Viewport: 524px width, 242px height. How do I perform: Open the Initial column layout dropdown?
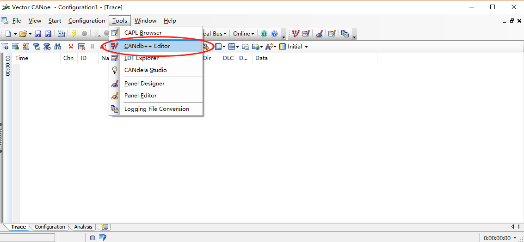(293, 47)
